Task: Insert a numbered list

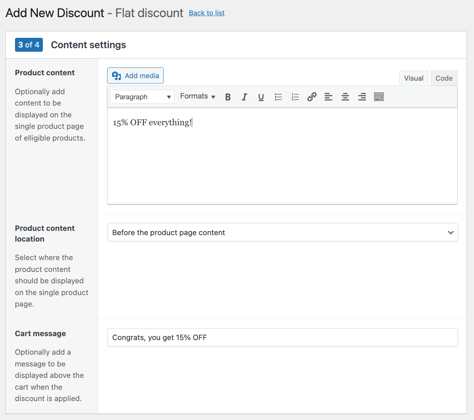Action: coord(295,97)
